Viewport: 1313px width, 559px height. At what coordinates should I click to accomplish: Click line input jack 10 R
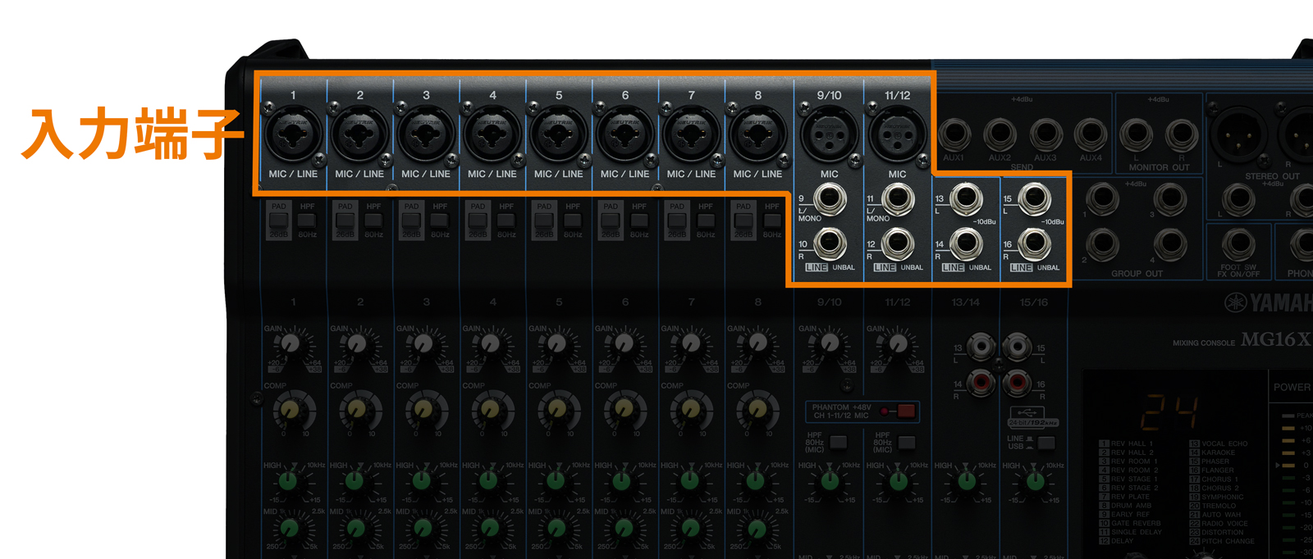(830, 243)
